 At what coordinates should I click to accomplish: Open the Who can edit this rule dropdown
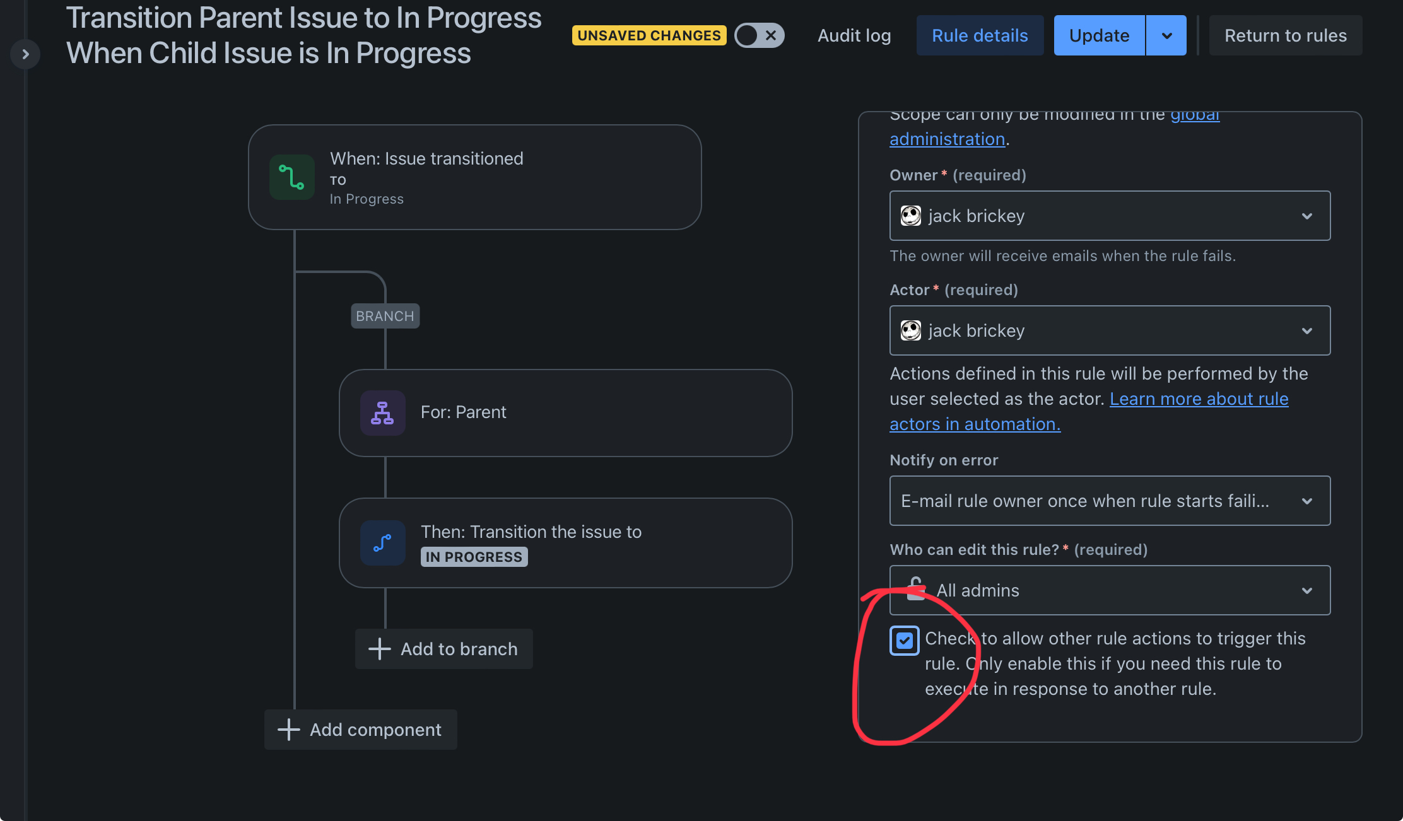(x=1306, y=590)
